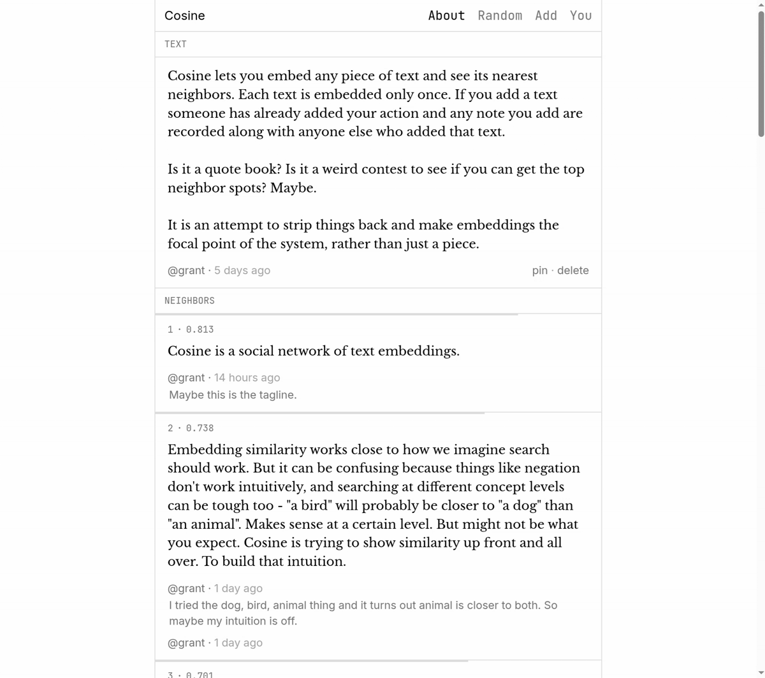Click delete on the main text
Viewport: 765px width, 678px height.
click(x=573, y=270)
